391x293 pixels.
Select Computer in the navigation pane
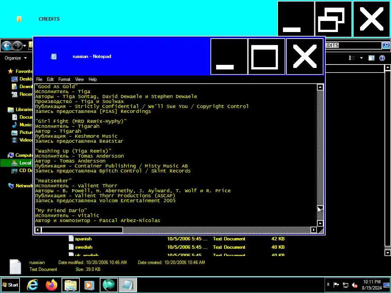point(20,155)
